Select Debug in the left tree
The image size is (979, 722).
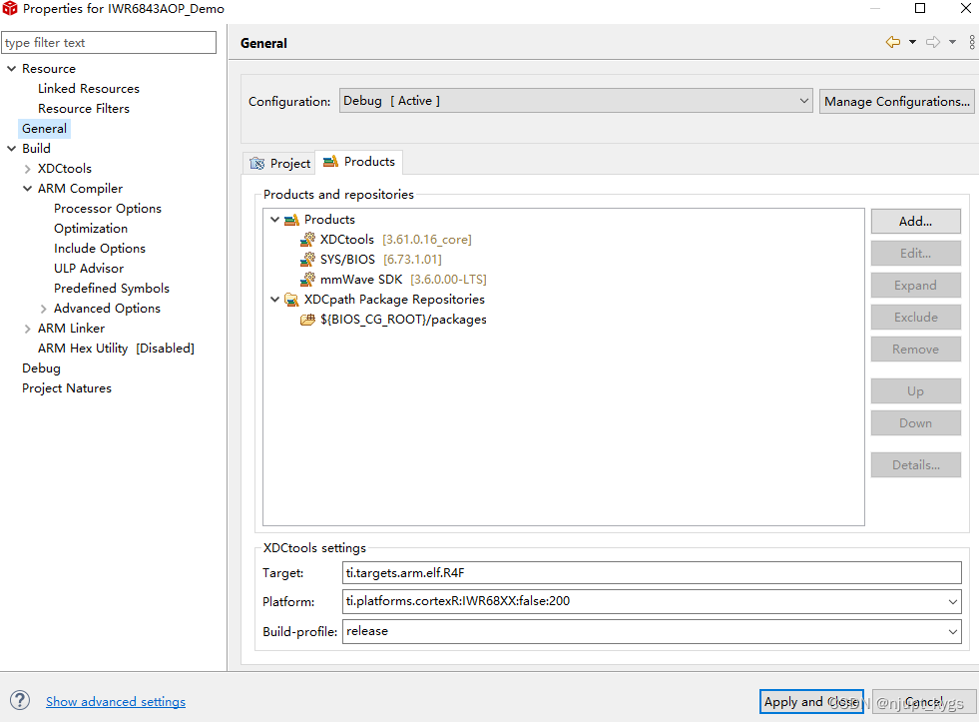[41, 367]
